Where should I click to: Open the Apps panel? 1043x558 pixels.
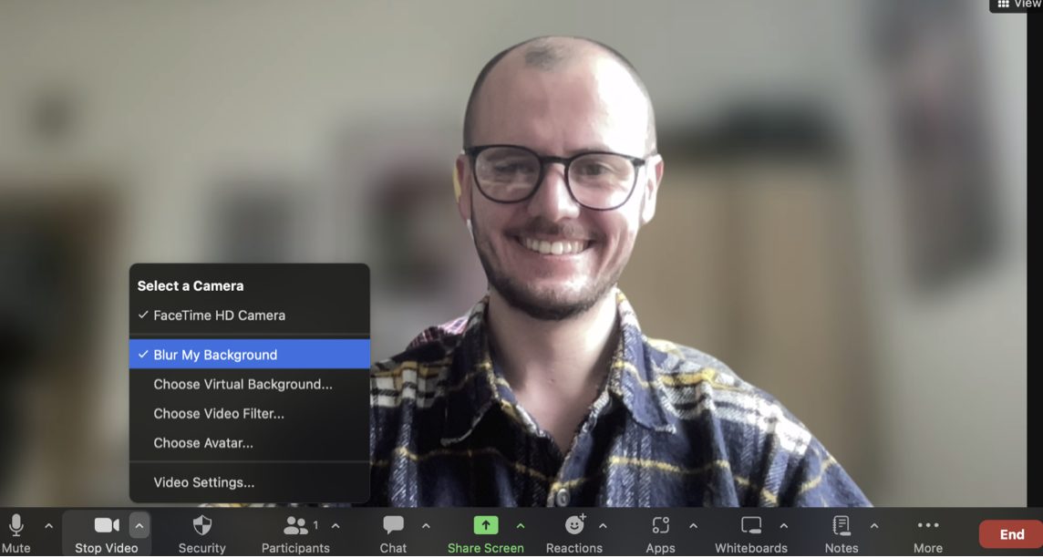[660, 526]
